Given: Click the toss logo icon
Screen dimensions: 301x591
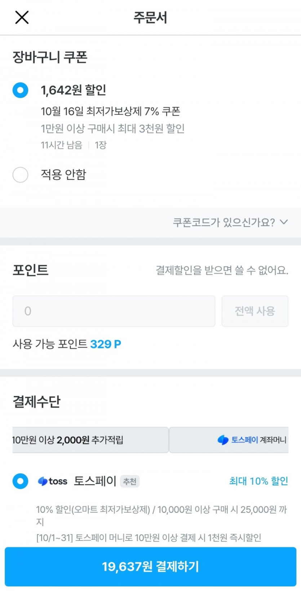Looking at the screenshot, I should 53,481.
